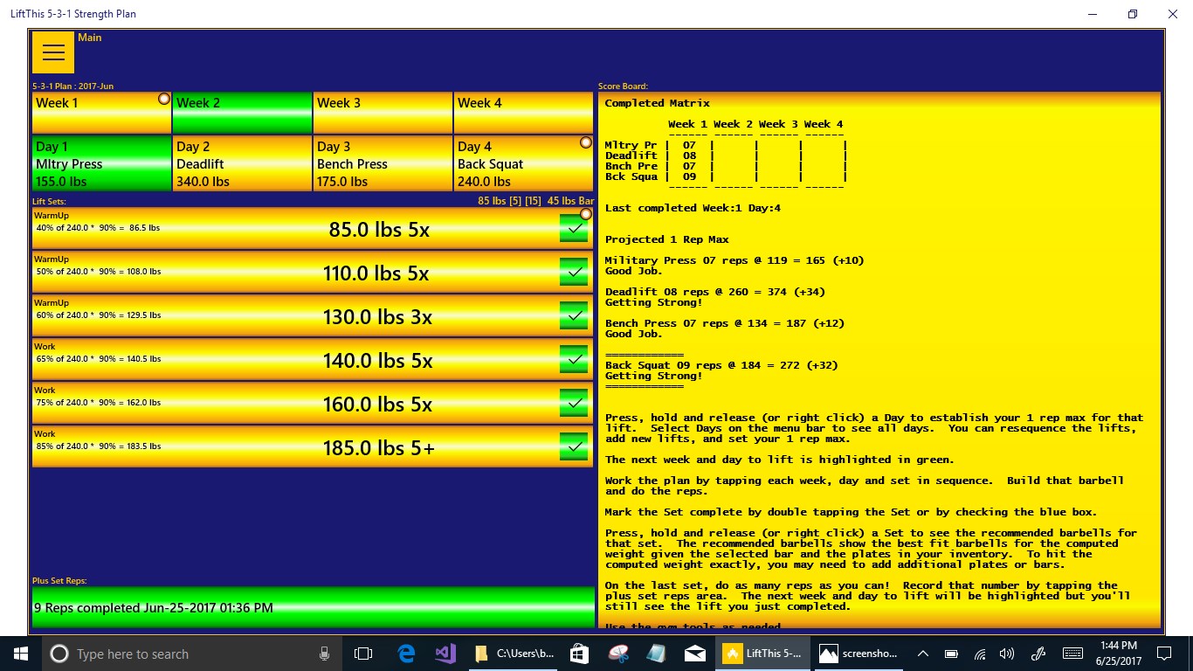
Task: Toggle checkbox for 185.0 lbs 5+ set
Action: 574,447
